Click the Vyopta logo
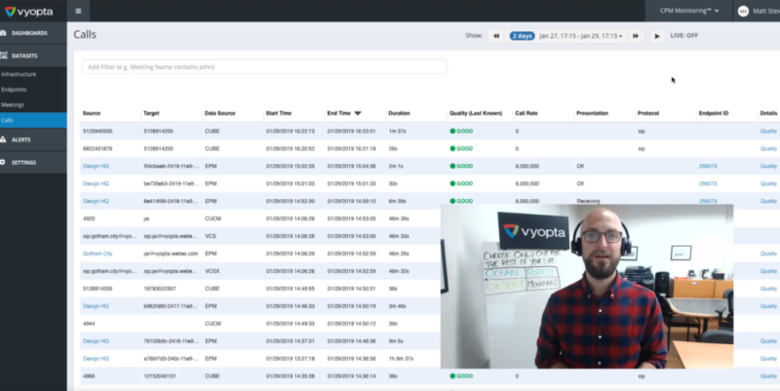780x391 pixels. (28, 11)
